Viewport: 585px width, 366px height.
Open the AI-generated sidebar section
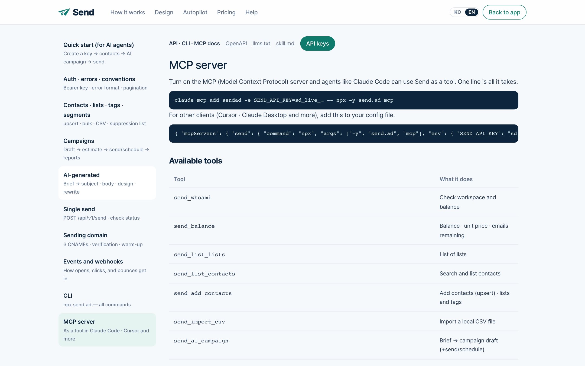(x=107, y=183)
